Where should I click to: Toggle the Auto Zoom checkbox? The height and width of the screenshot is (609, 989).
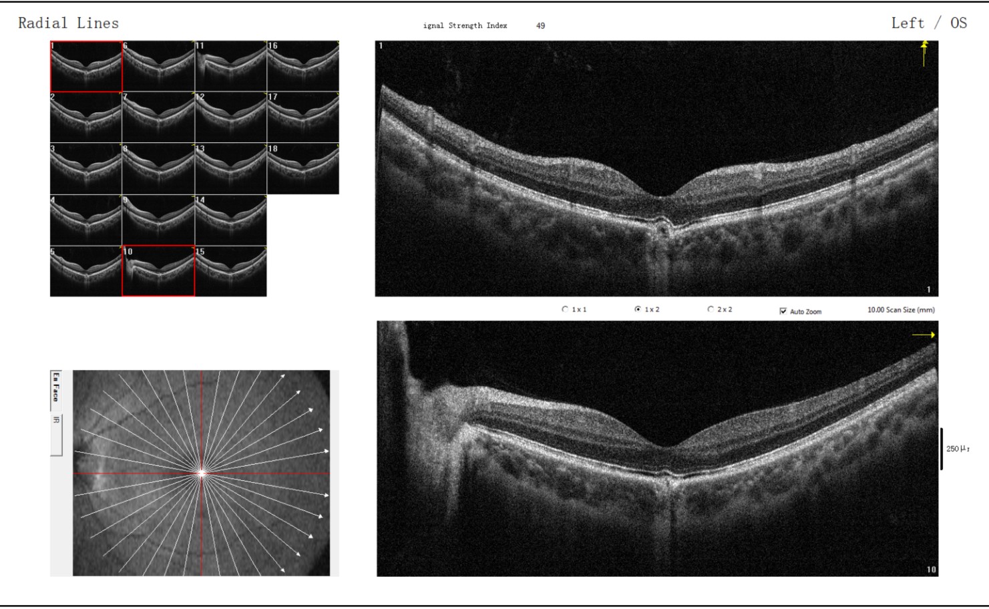tap(783, 311)
